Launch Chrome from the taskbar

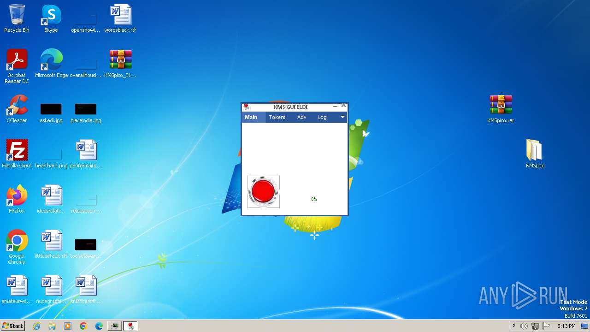(x=83, y=326)
